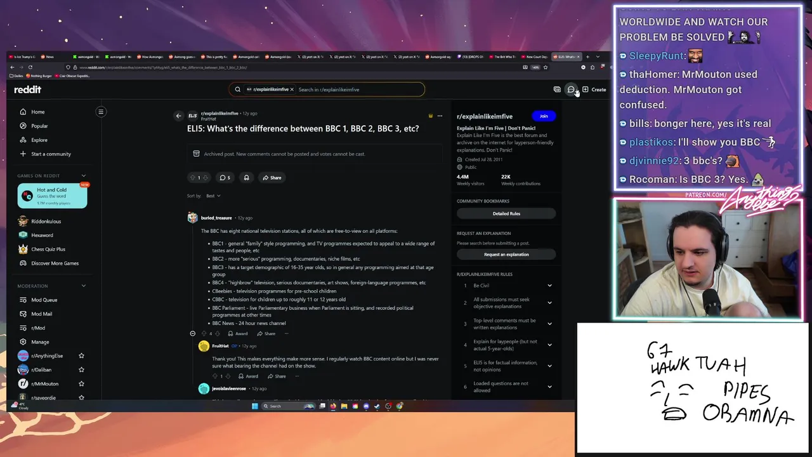Collapse buried_treasure's comment thread
The image size is (812, 457).
click(x=192, y=333)
